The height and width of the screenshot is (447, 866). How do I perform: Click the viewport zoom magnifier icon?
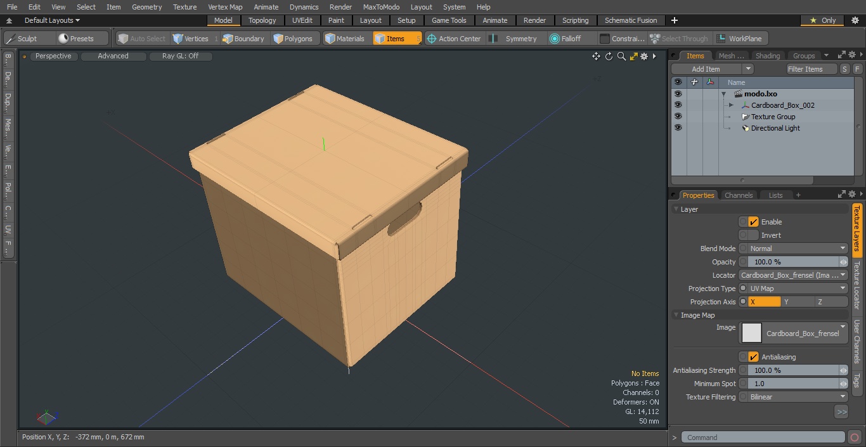click(x=621, y=56)
